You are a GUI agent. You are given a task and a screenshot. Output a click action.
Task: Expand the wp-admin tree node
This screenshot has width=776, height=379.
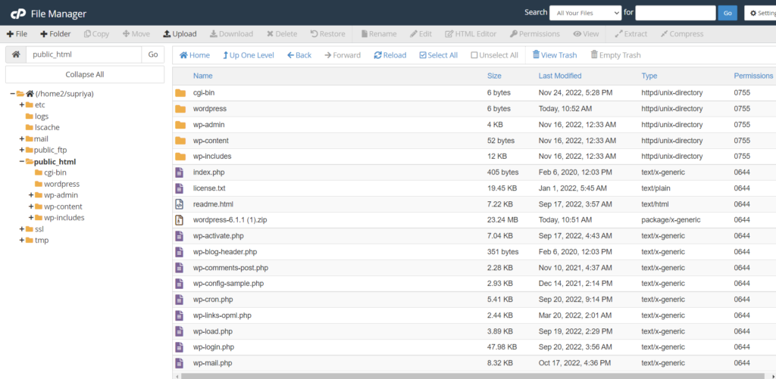(31, 195)
